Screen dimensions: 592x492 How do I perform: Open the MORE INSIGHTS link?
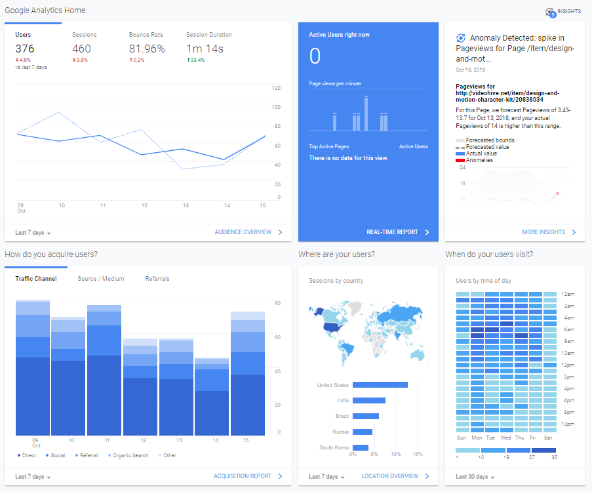pos(543,232)
